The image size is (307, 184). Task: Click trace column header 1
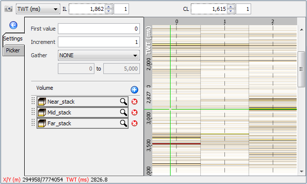225,21
